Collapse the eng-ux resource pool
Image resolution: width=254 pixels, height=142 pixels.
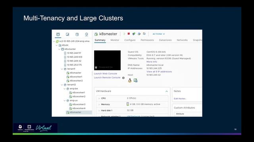click(64, 101)
